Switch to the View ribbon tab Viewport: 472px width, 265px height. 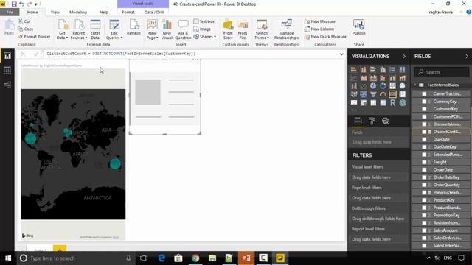coord(55,13)
